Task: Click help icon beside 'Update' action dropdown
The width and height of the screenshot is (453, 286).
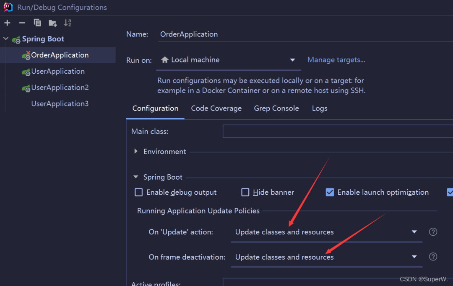Action: pyautogui.click(x=433, y=232)
